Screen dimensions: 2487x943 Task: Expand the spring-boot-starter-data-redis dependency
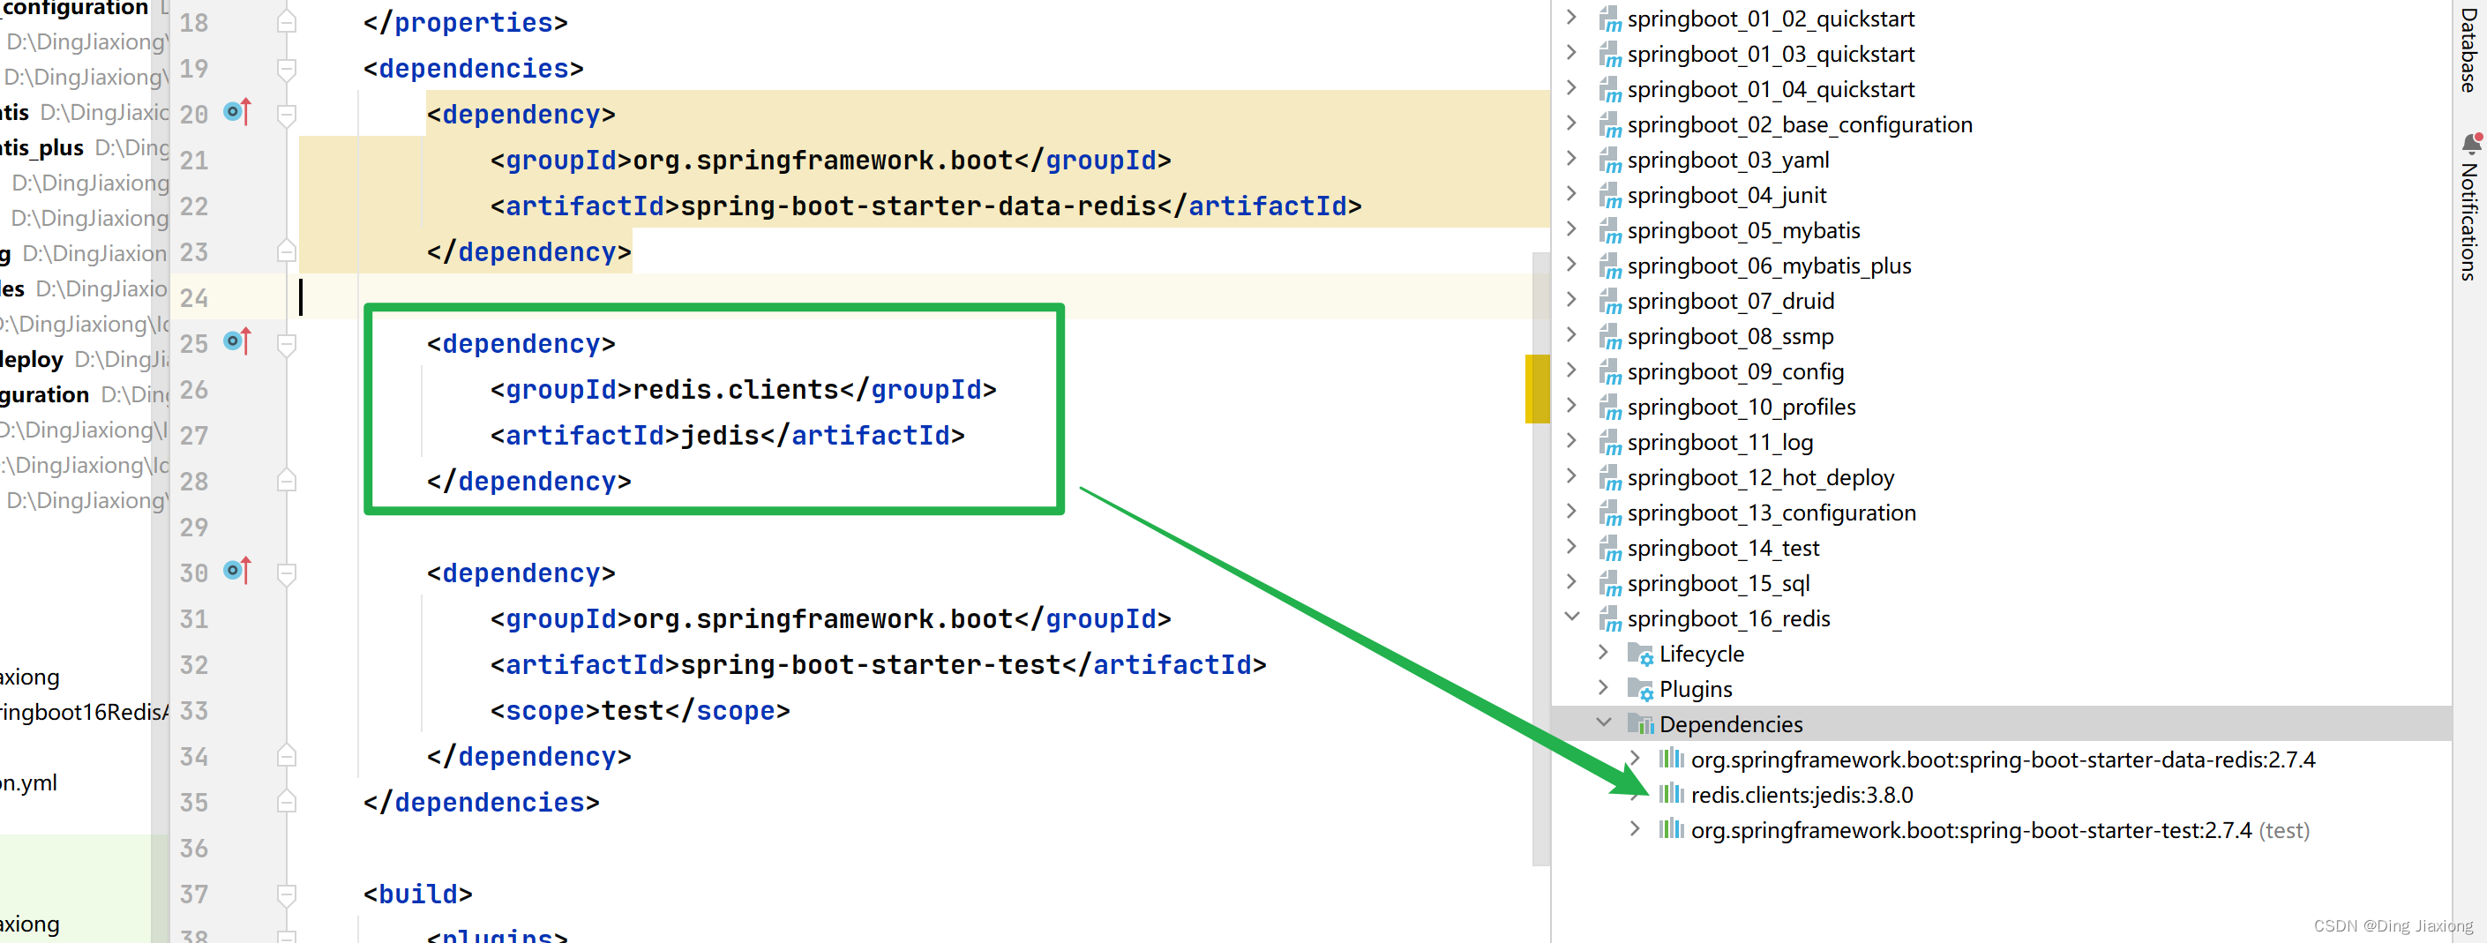(x=1635, y=759)
